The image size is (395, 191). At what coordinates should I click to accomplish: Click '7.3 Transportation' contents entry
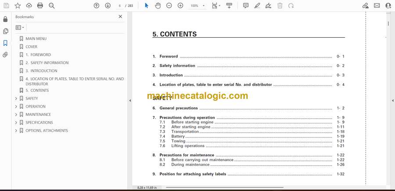252,132
